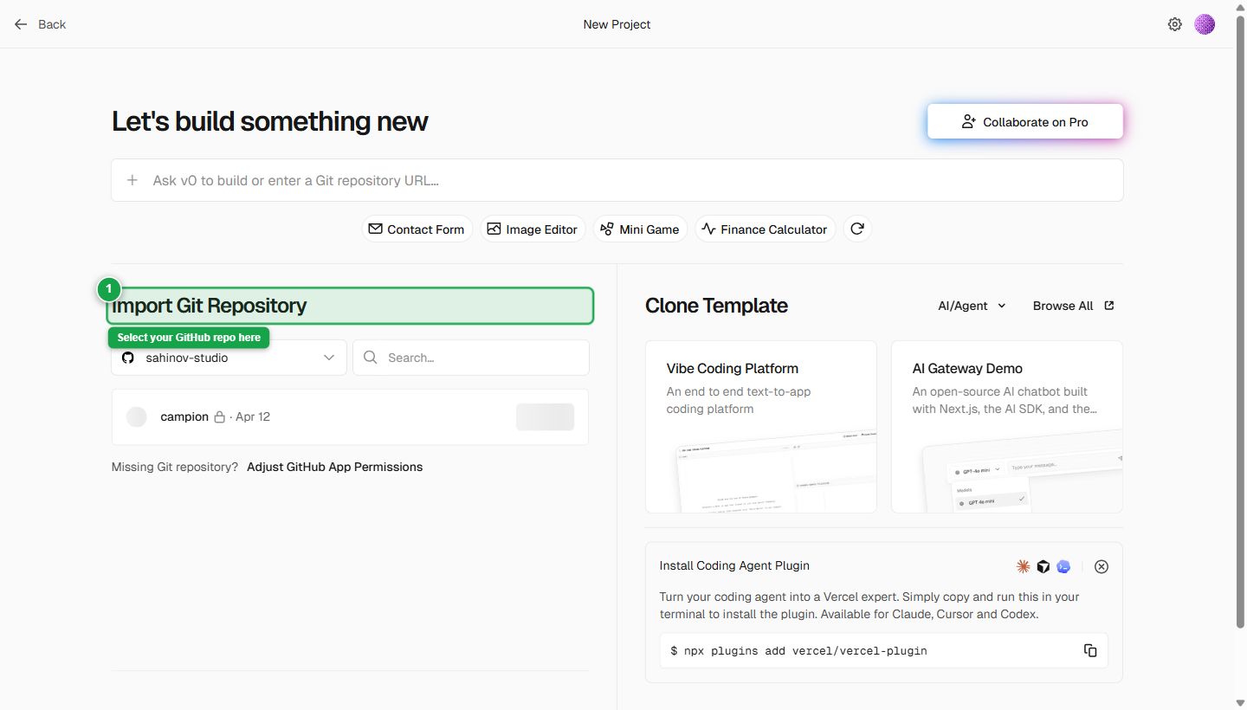Image resolution: width=1247 pixels, height=710 pixels.
Task: Open Adjust GitHub App Permissions link
Action: tap(335, 467)
